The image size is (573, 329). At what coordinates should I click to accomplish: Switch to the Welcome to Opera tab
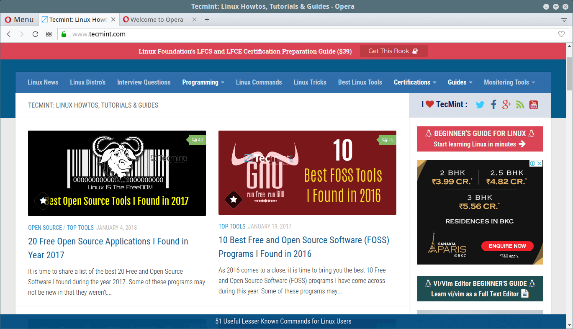(x=157, y=20)
